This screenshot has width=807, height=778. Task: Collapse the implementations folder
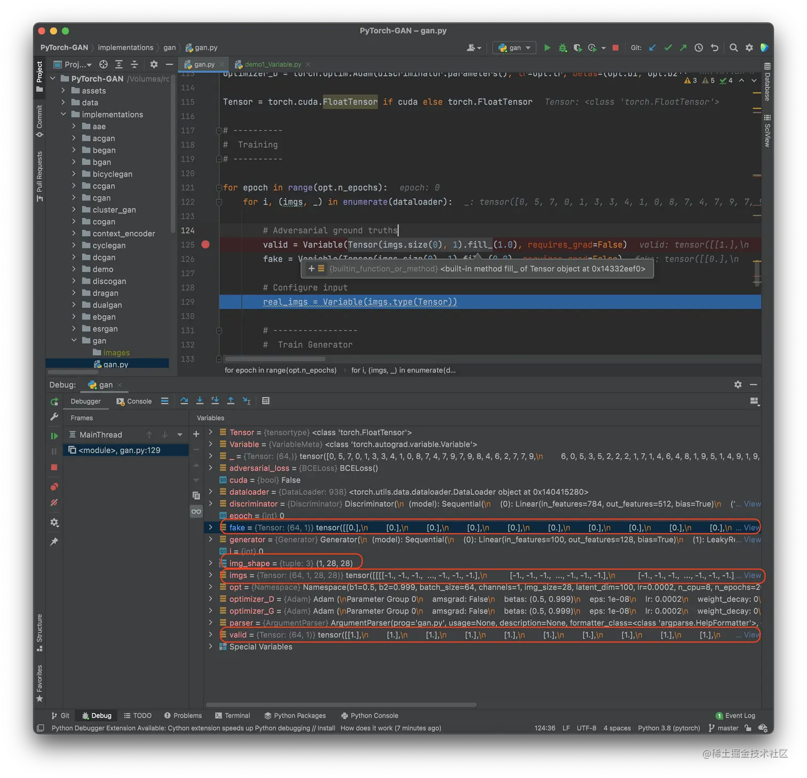coord(64,114)
